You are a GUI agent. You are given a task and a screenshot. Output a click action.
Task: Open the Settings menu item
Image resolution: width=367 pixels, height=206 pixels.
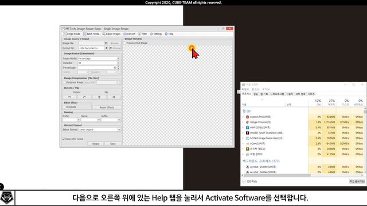coord(156,34)
